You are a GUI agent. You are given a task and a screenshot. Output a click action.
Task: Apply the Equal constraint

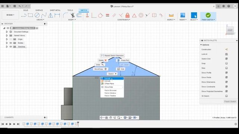click(108, 15)
